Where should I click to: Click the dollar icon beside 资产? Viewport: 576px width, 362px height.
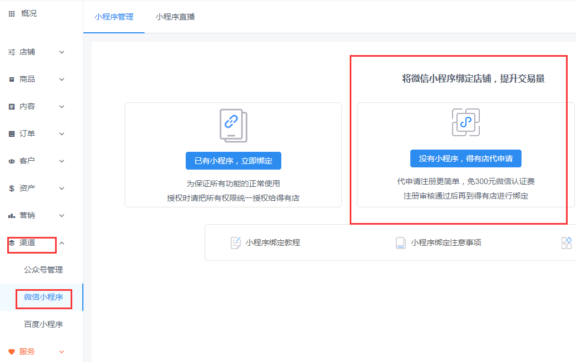[12, 189]
